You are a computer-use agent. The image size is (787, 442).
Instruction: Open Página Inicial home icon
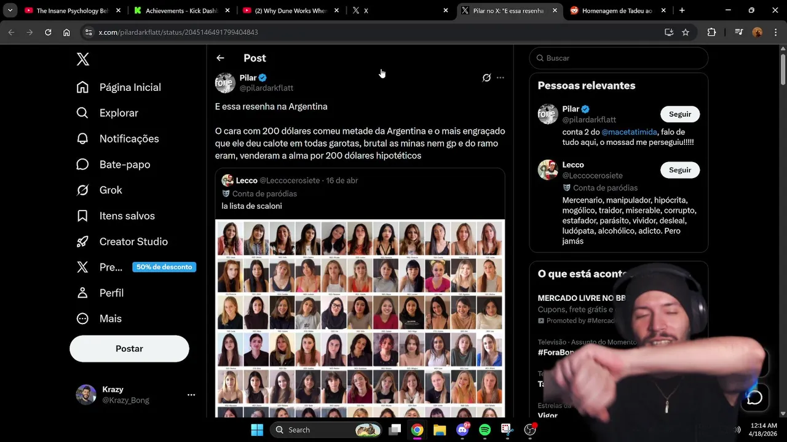pos(82,87)
